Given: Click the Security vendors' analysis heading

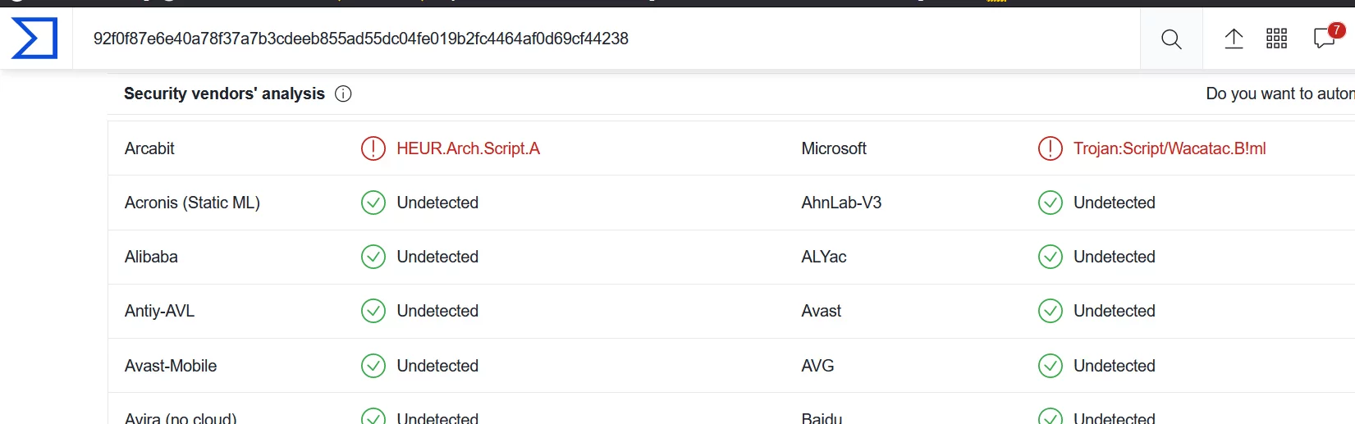Looking at the screenshot, I should pos(224,93).
